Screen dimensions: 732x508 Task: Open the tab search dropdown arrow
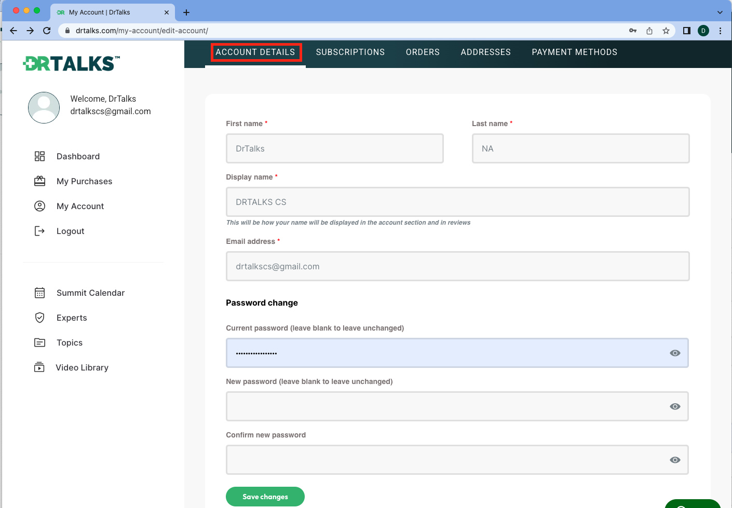720,12
